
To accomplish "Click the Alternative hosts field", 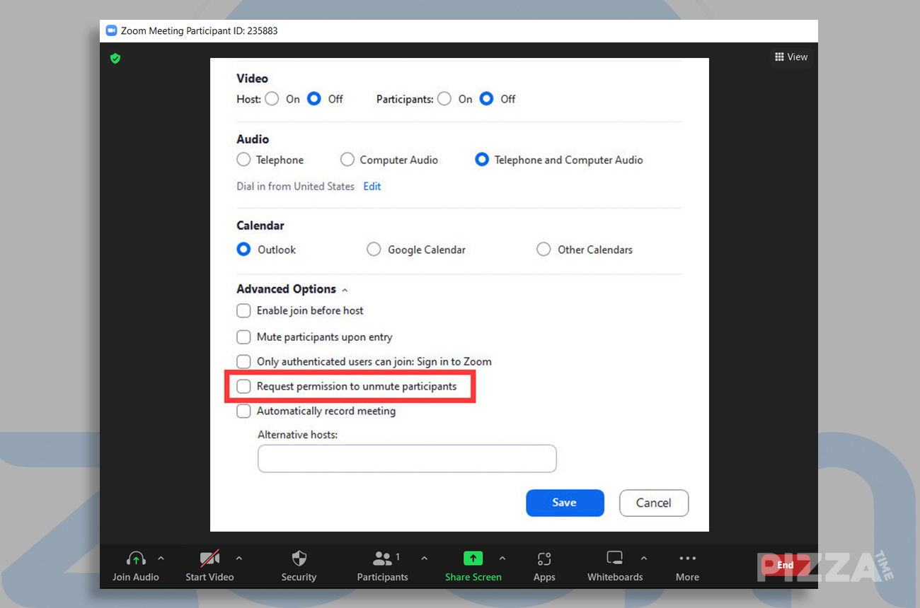I will click(x=407, y=458).
